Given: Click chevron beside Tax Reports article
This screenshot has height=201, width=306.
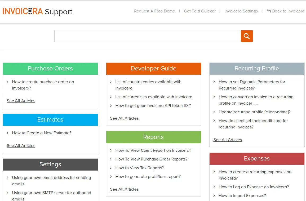Looking at the screenshot, I should [x=111, y=168].
